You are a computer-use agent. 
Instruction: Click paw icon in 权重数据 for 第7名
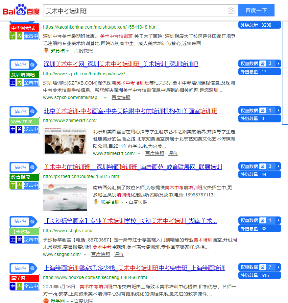click(x=263, y=220)
